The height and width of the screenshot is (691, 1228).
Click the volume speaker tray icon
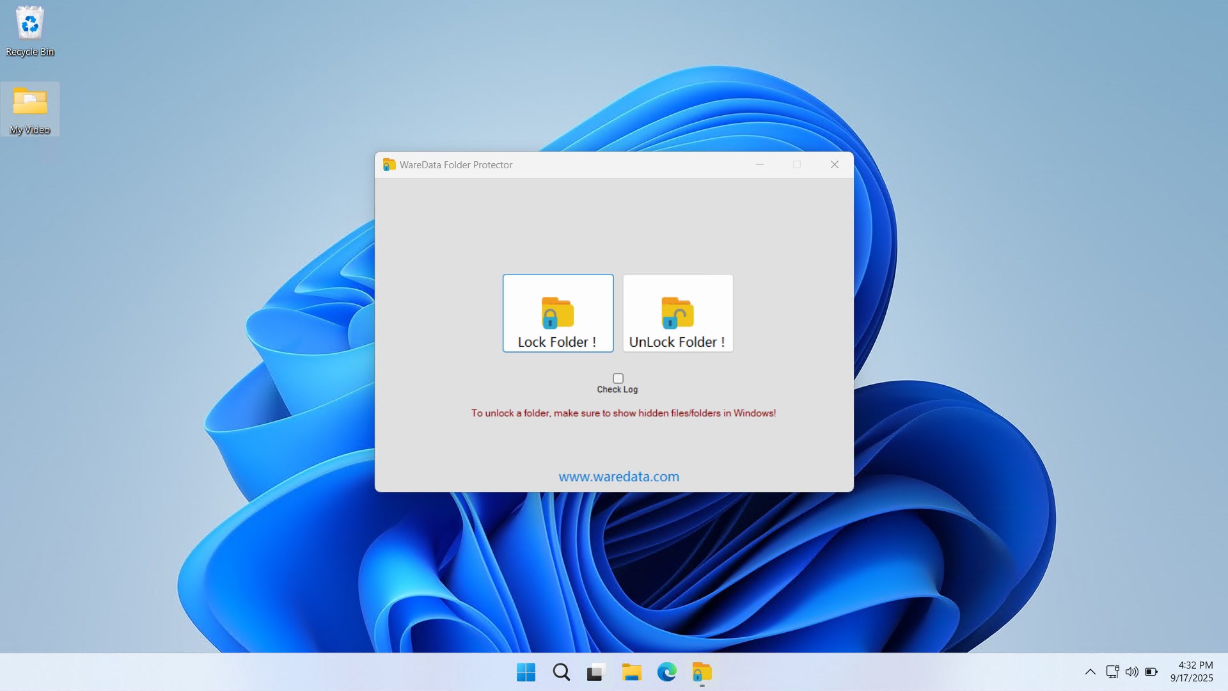coord(1131,672)
